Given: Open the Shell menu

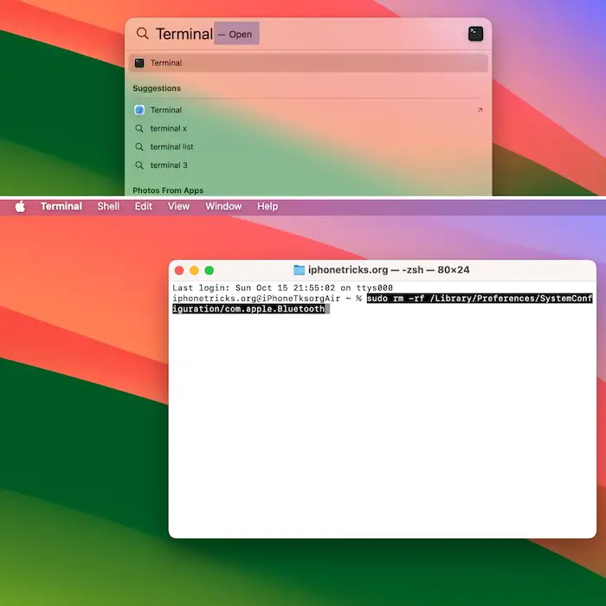Looking at the screenshot, I should [x=108, y=206].
